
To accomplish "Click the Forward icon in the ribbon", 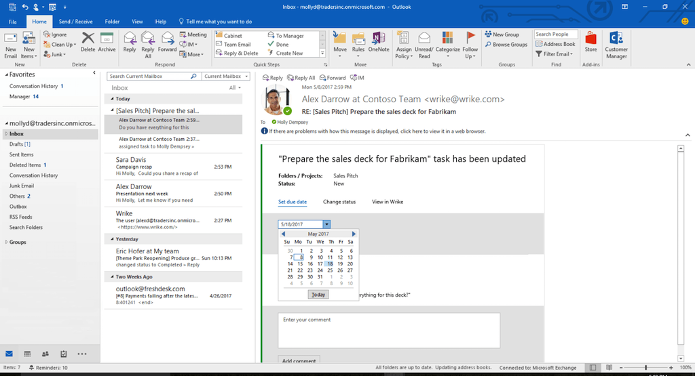I will [x=167, y=39].
